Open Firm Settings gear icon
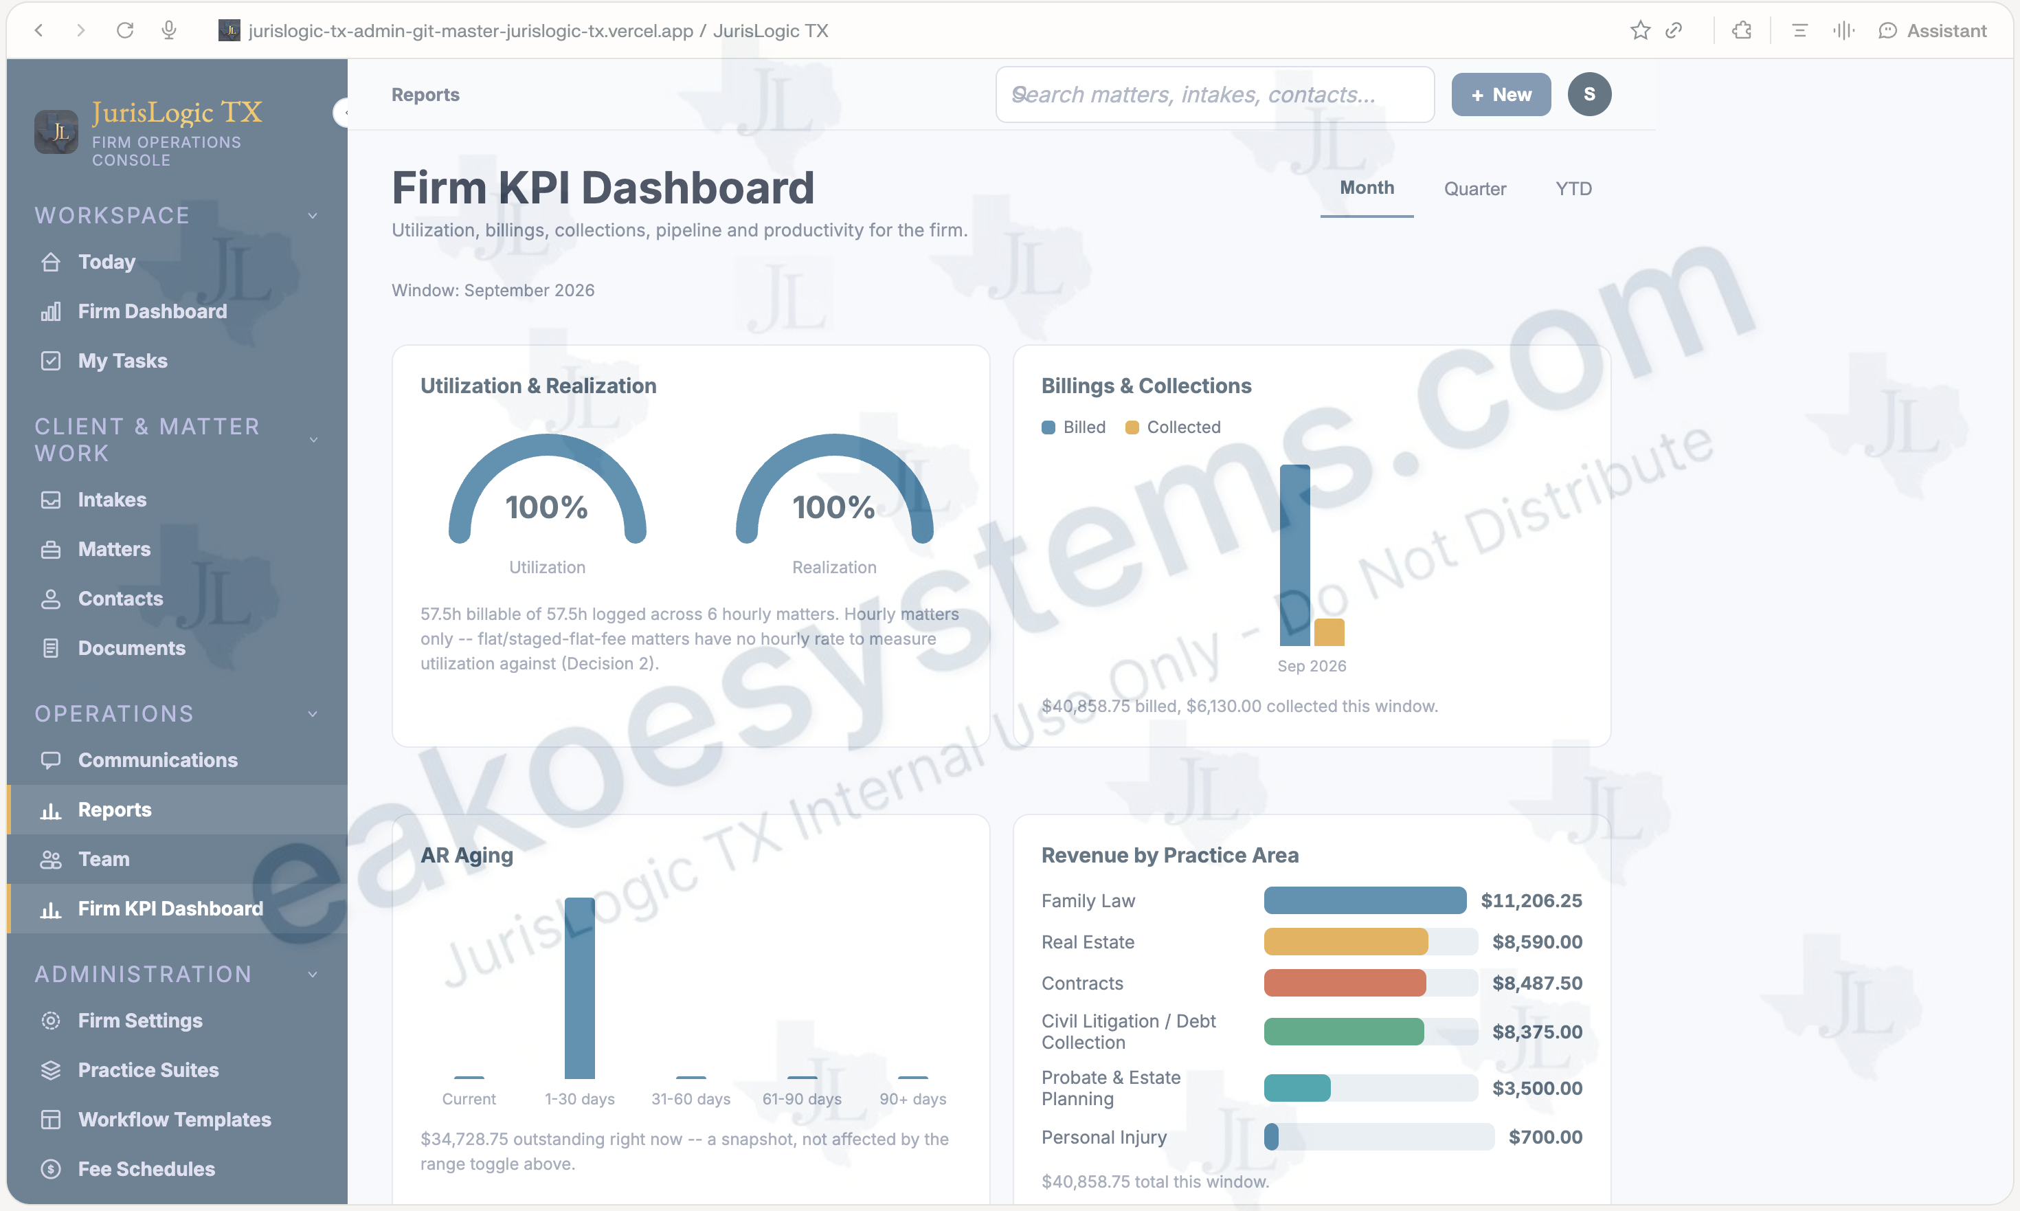This screenshot has width=2020, height=1211. coord(51,1020)
